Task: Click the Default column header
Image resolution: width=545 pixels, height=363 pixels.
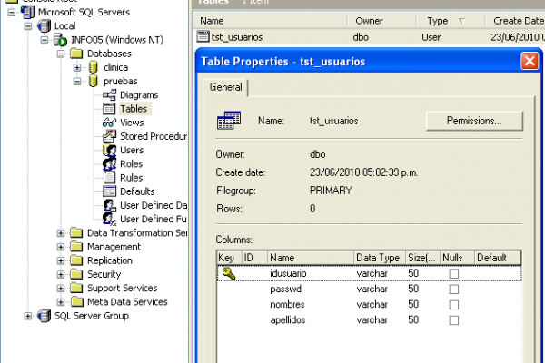Action: tap(498, 258)
